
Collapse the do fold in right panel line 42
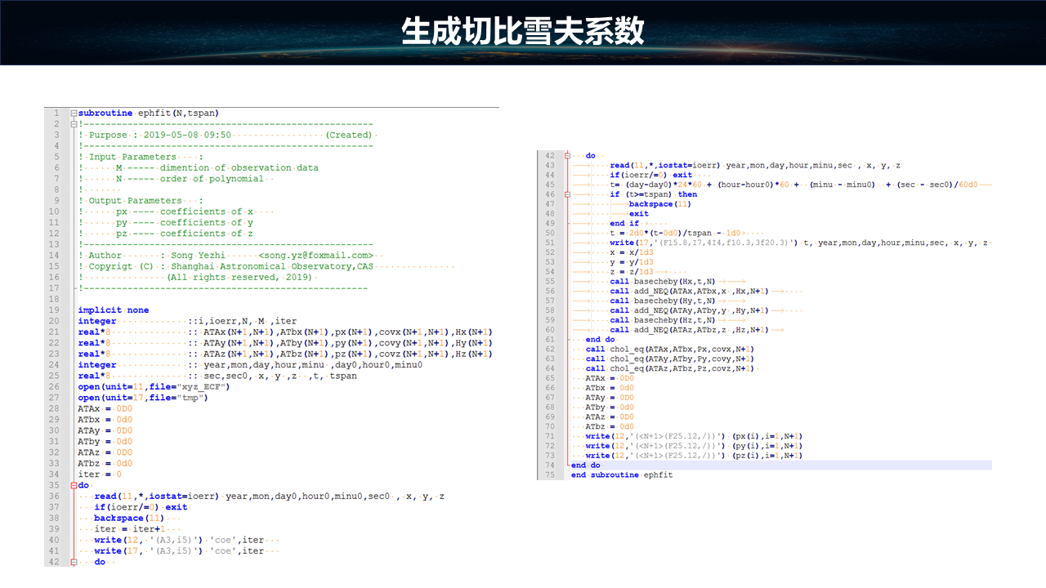pos(566,156)
